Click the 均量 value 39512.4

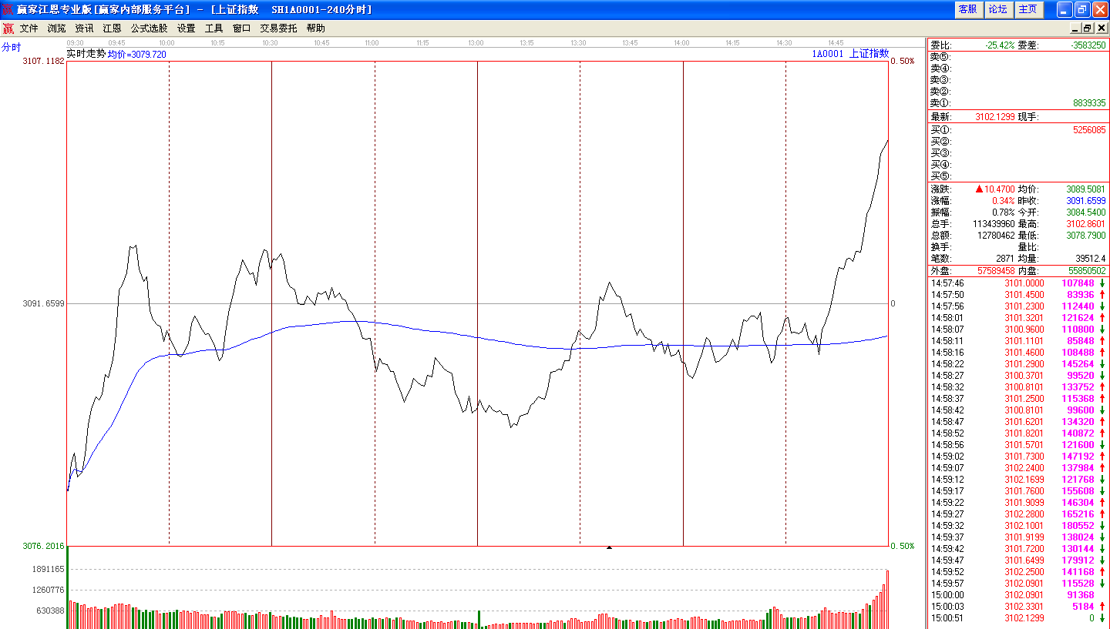pyautogui.click(x=1091, y=258)
